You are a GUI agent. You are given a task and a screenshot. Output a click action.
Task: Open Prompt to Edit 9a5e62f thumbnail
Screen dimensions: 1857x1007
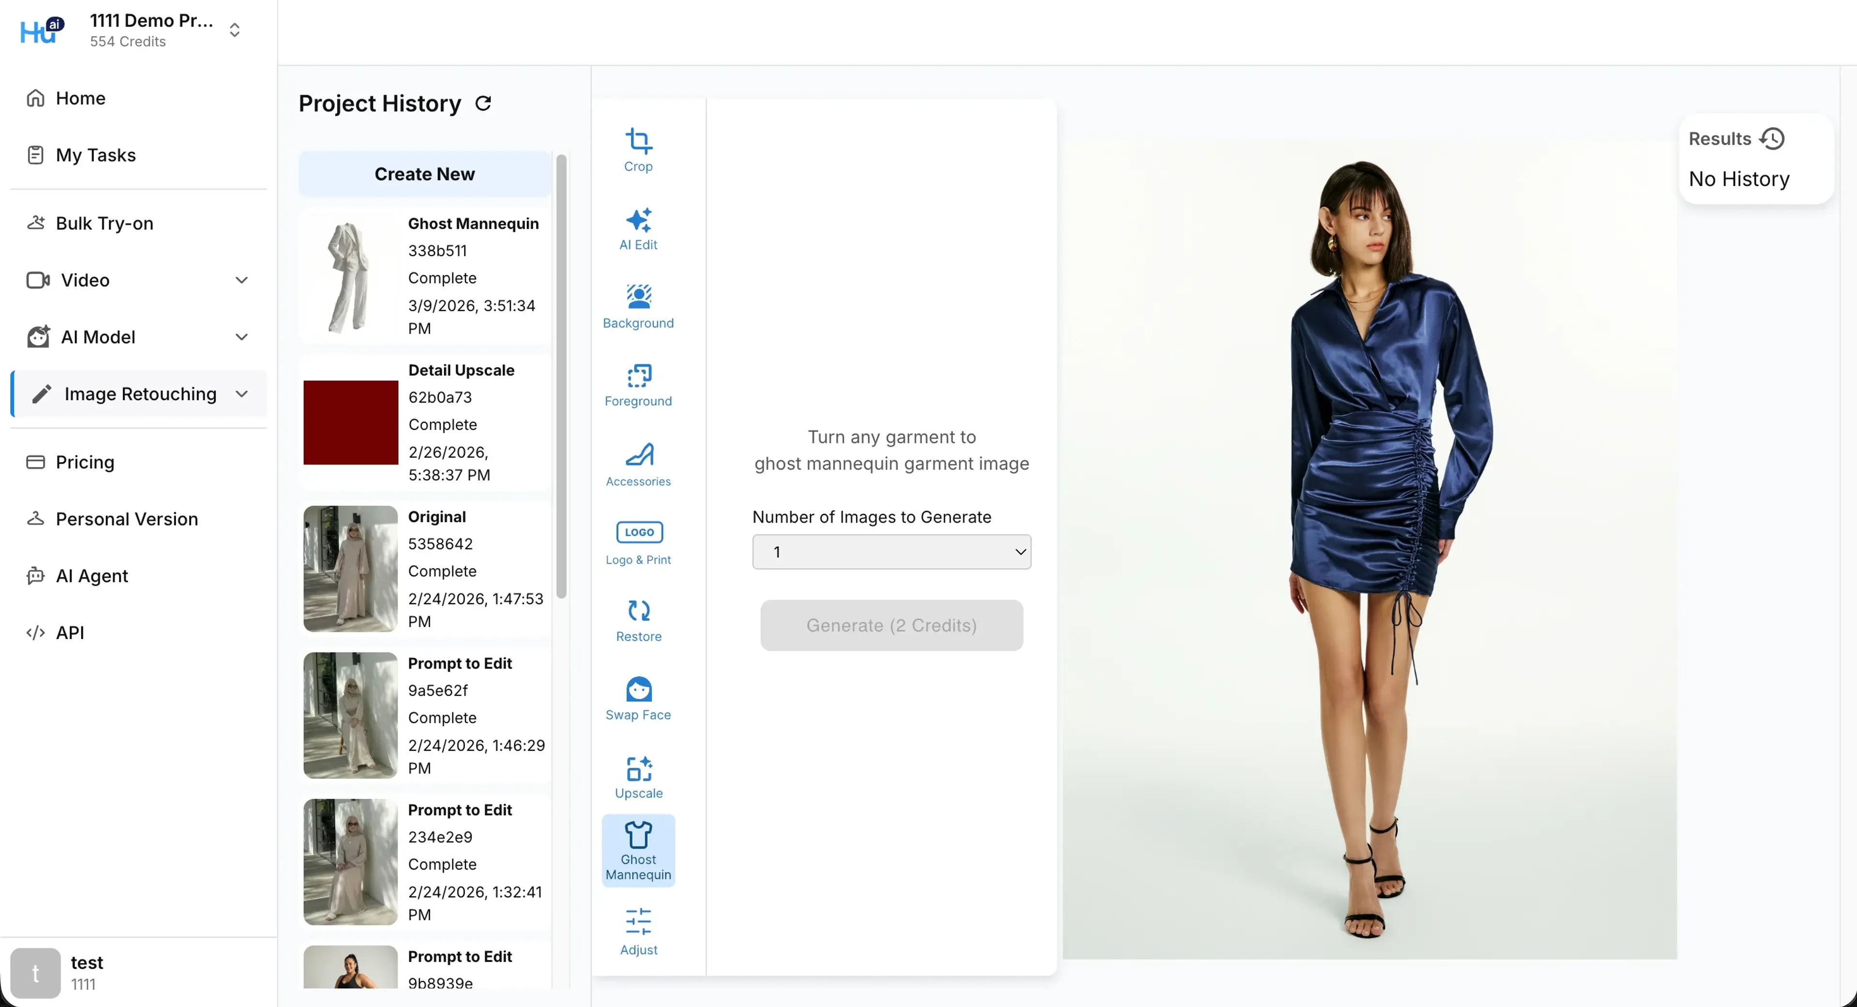click(350, 716)
